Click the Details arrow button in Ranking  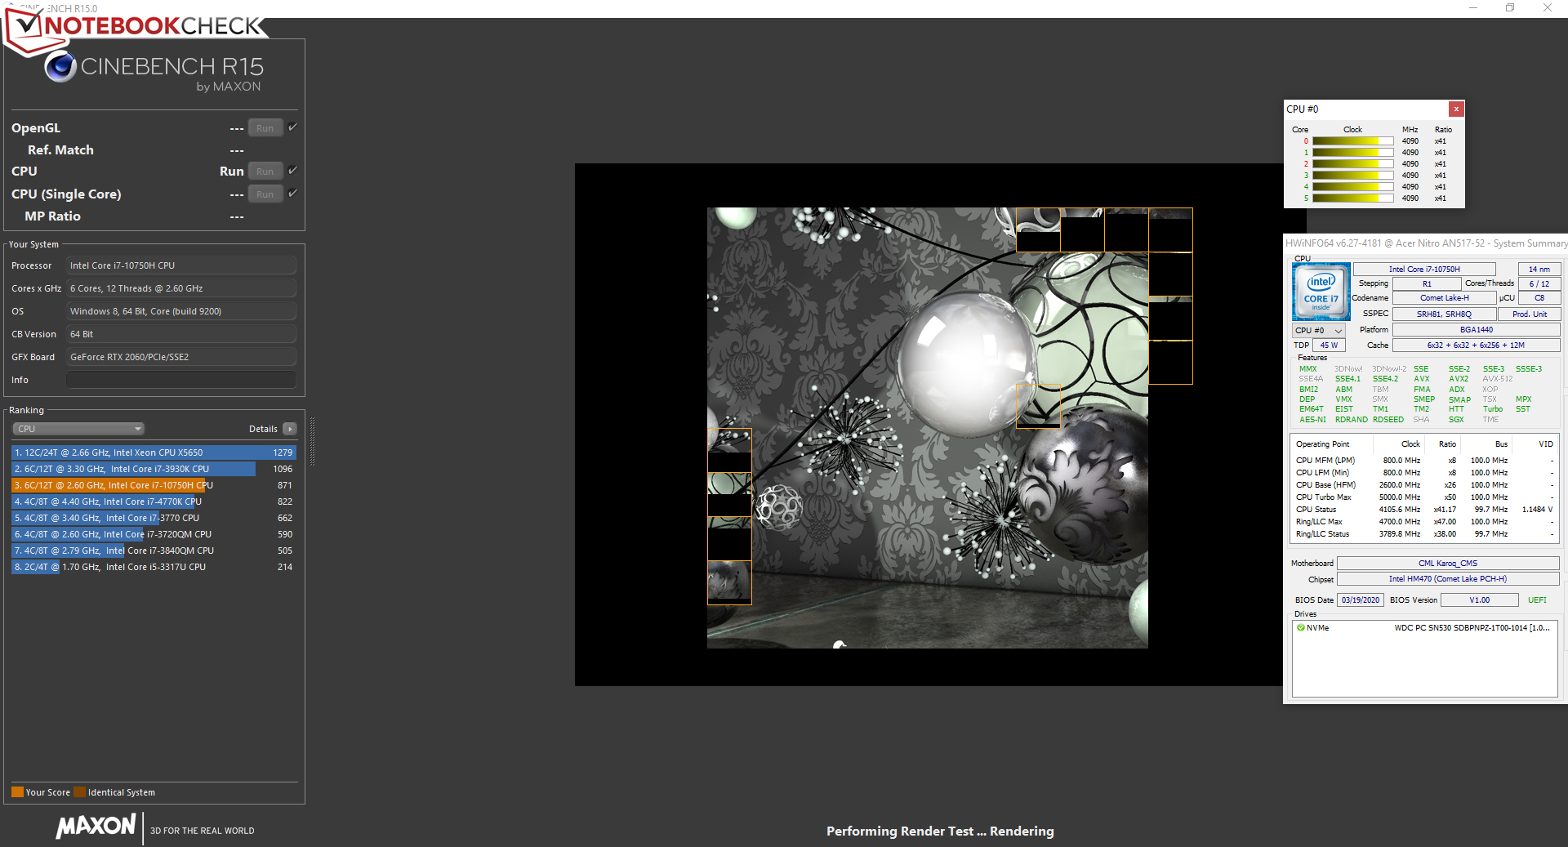(x=290, y=429)
